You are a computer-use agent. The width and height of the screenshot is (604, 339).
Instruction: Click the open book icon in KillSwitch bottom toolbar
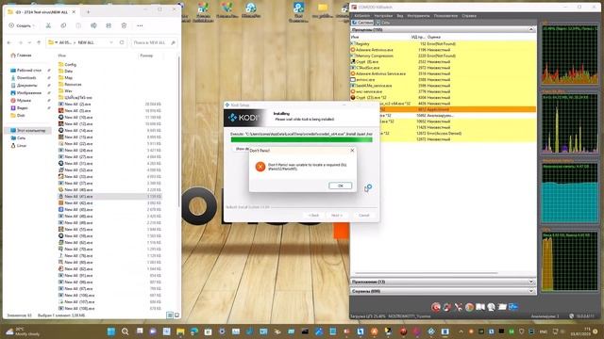coord(480,307)
